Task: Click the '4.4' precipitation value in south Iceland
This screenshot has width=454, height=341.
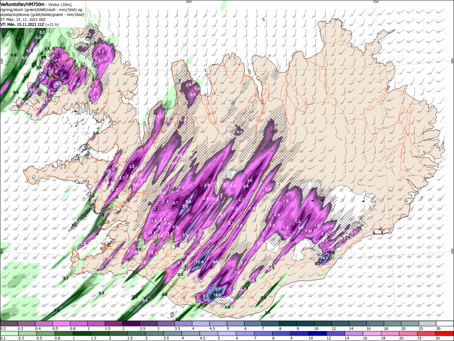Action: coord(215,262)
